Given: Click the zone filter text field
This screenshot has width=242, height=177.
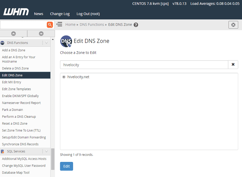Looking at the screenshot, I should click(x=144, y=65).
